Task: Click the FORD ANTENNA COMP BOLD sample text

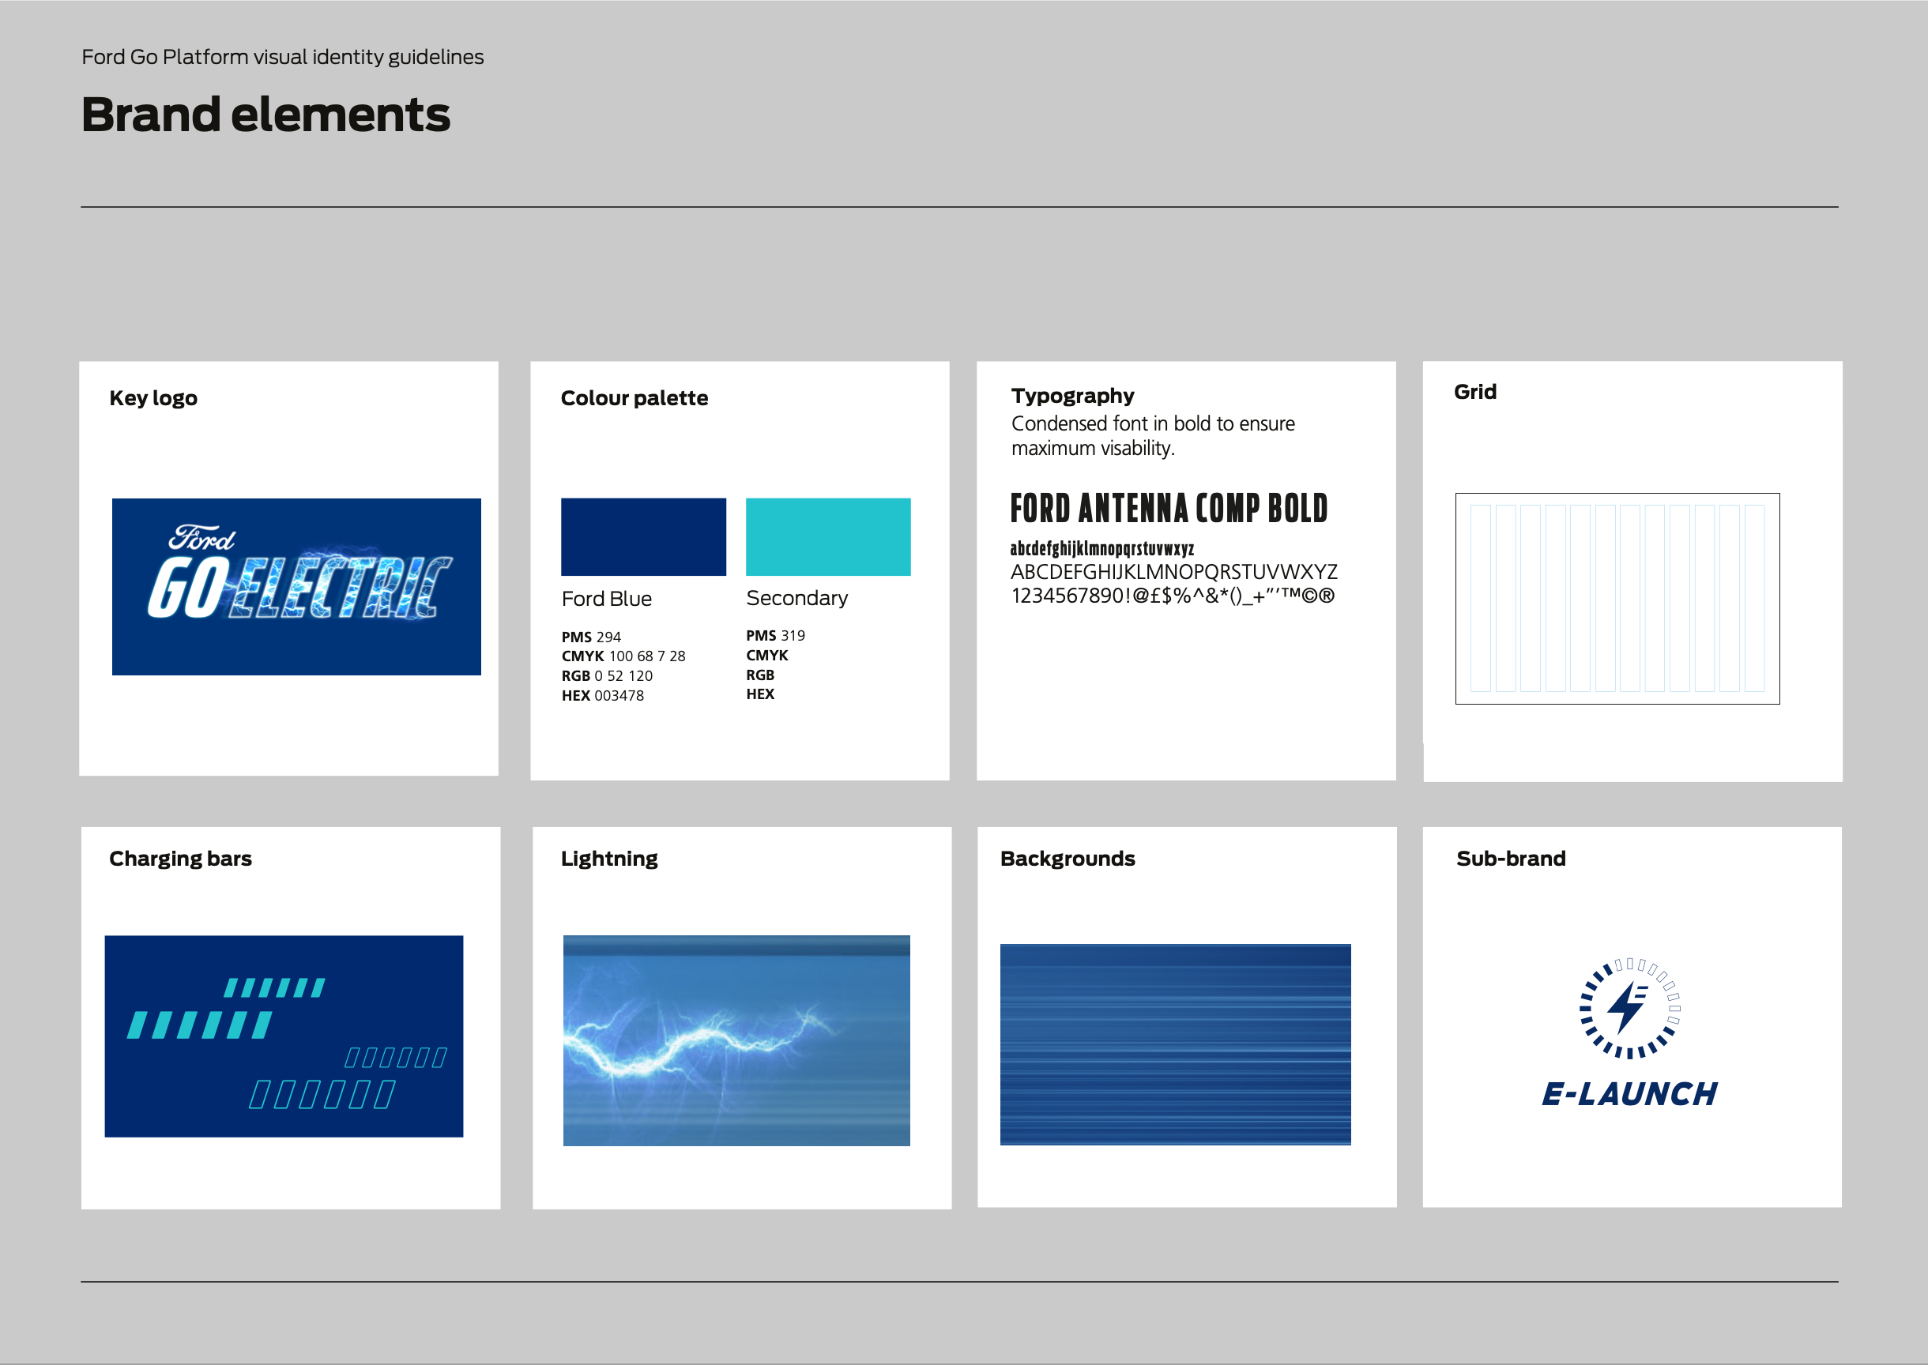Action: pyautogui.click(x=1168, y=509)
